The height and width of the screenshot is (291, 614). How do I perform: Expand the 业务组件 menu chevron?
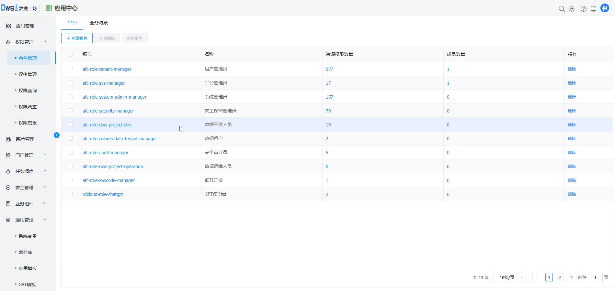coord(45,203)
